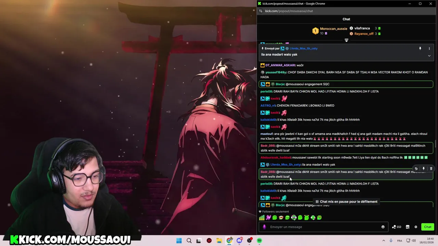
Task: Click first kaitokidd9 username in chat
Action: pyautogui.click(x=268, y=120)
